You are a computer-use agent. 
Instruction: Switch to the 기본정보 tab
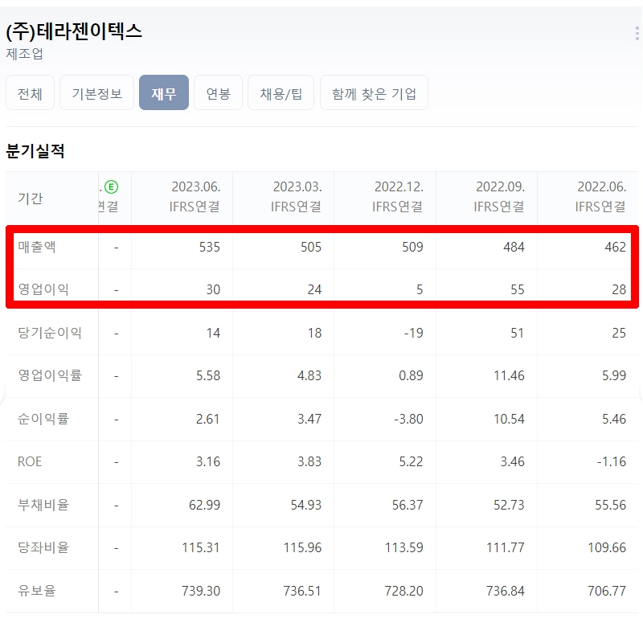pos(96,92)
